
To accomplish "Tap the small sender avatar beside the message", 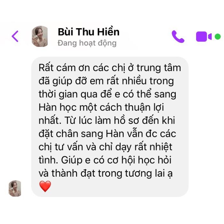I will tap(15, 188).
